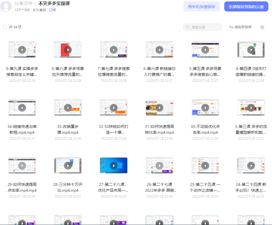Click the 全部保存到我的云盘 button
The width and height of the screenshot is (272, 225).
click(246, 7)
